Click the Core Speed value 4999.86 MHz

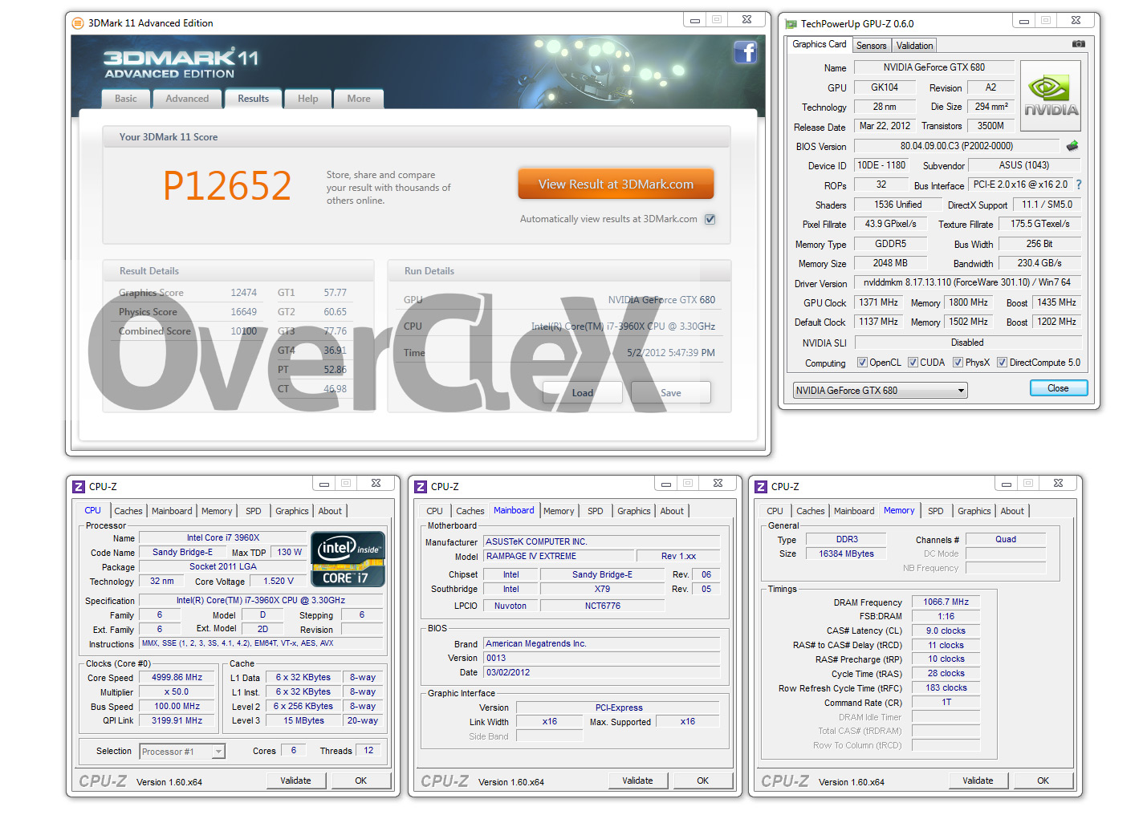(177, 678)
